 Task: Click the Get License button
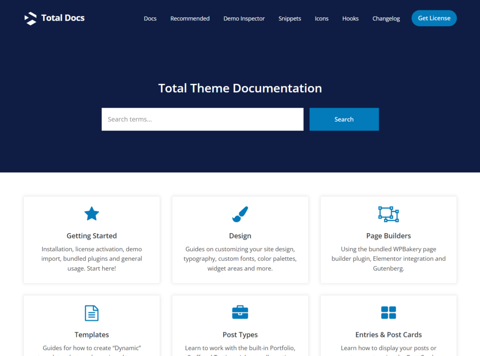click(x=434, y=18)
